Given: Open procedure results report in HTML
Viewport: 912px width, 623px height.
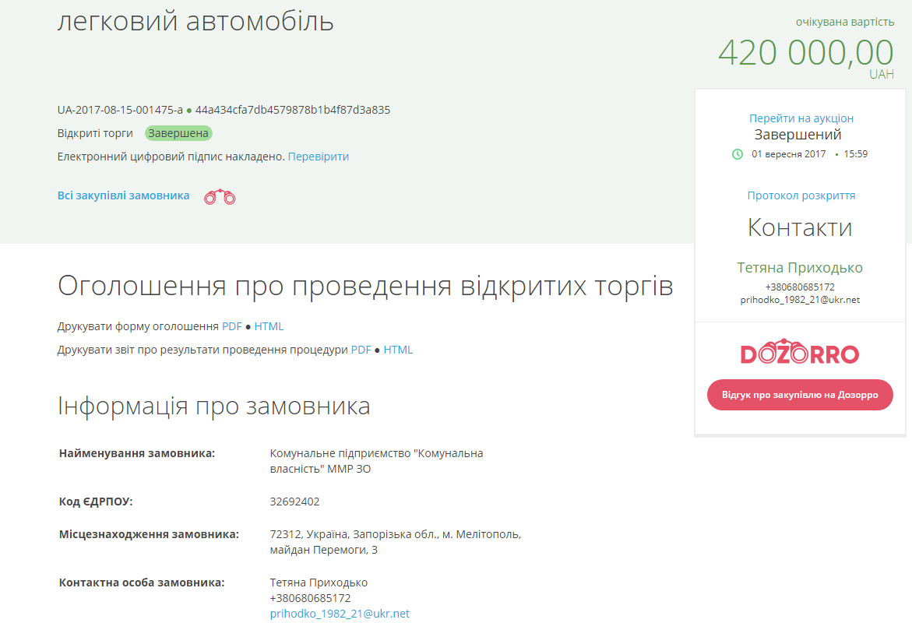Looking at the screenshot, I should (x=400, y=350).
